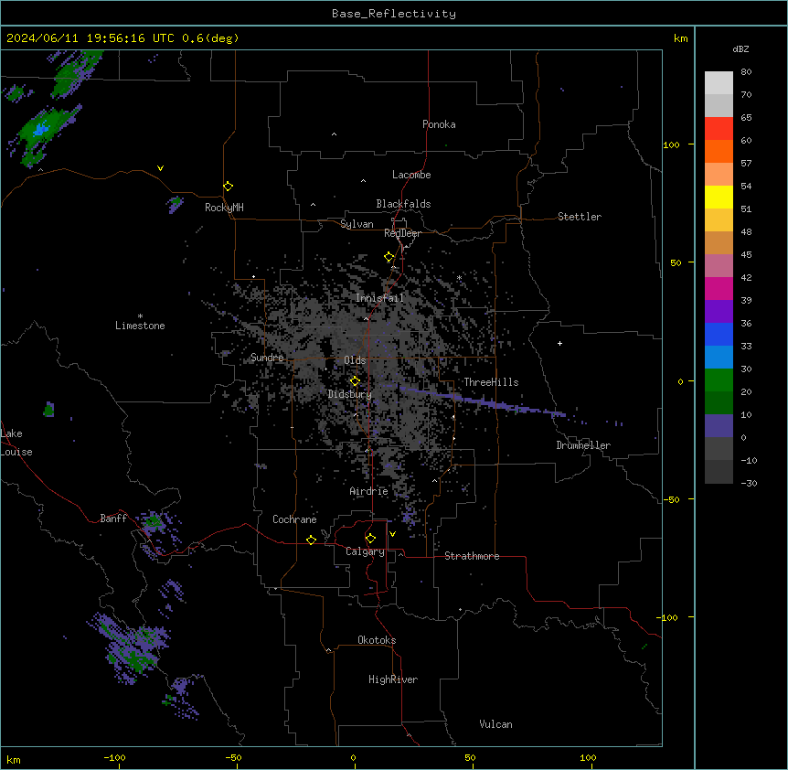Image resolution: width=788 pixels, height=770 pixels.
Task: Pick the blue 36 dBZ legend swatch
Action: (719, 334)
